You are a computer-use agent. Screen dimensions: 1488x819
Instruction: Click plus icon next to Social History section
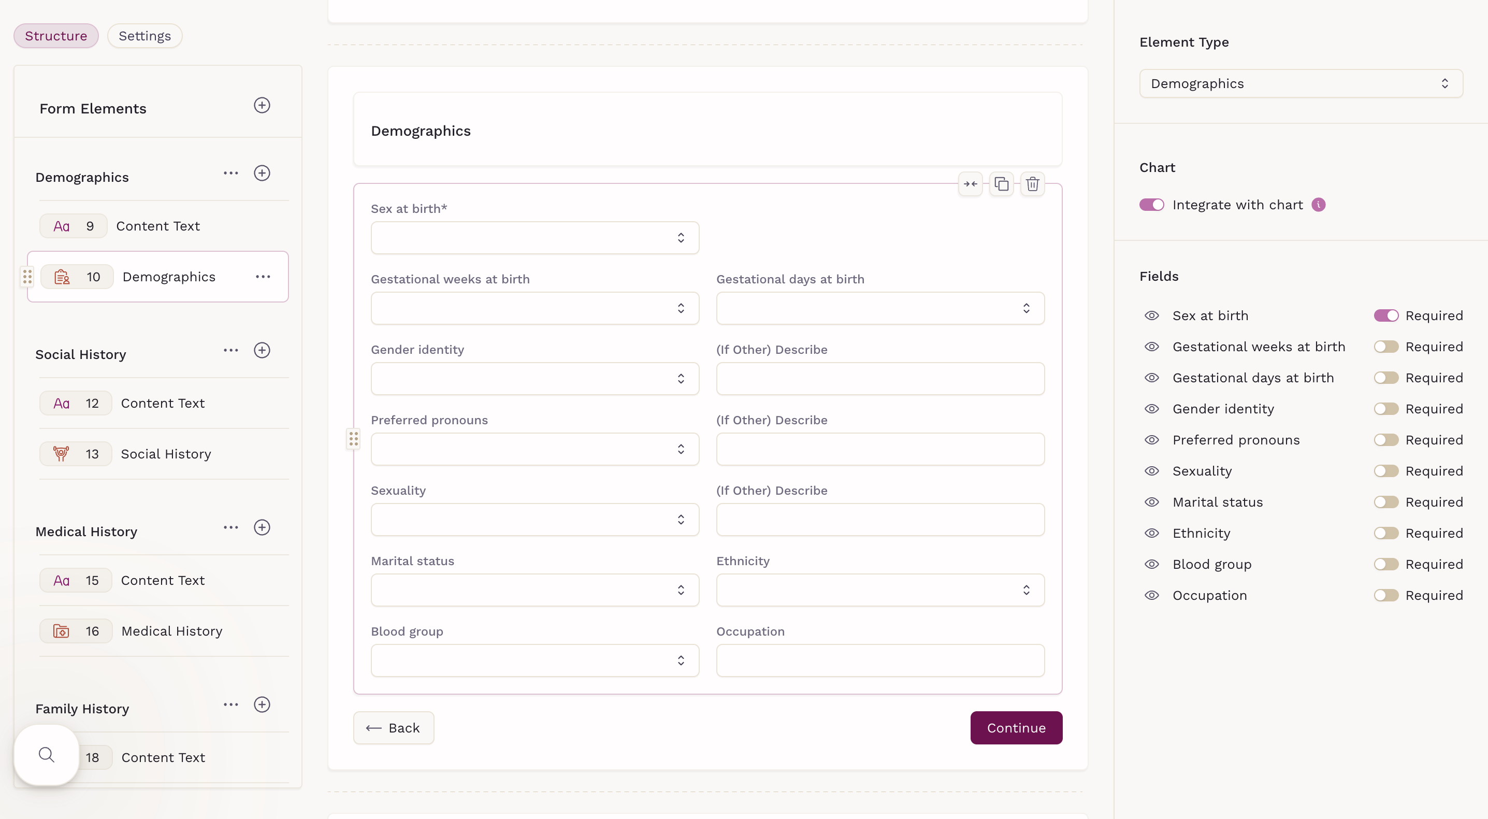coord(262,350)
